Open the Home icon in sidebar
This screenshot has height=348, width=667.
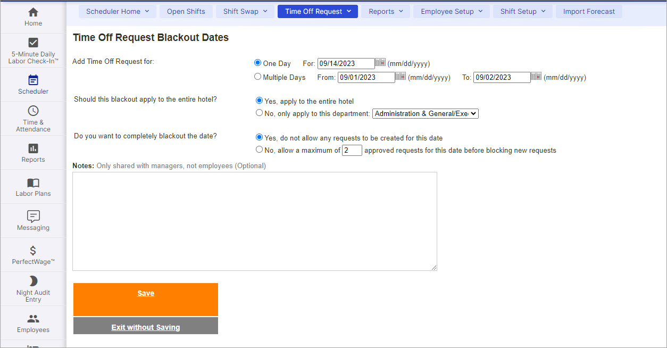[33, 12]
